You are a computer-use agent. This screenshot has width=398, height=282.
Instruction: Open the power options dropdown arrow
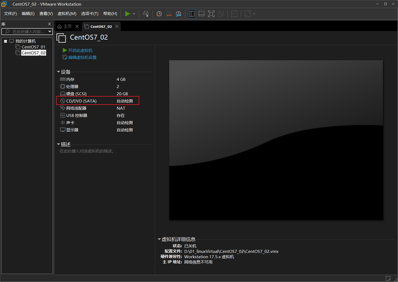click(134, 14)
